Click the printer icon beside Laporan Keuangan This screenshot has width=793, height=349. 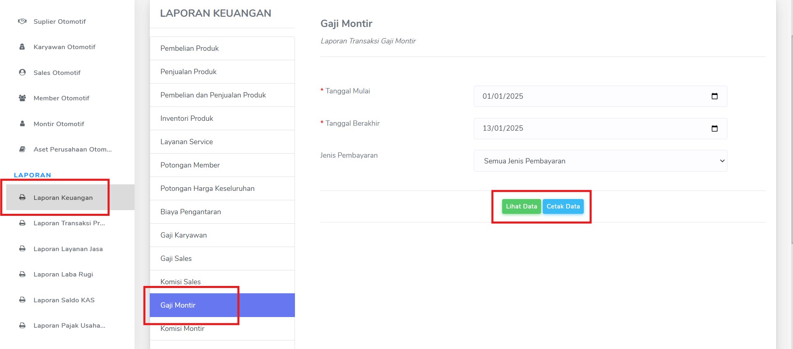22,197
